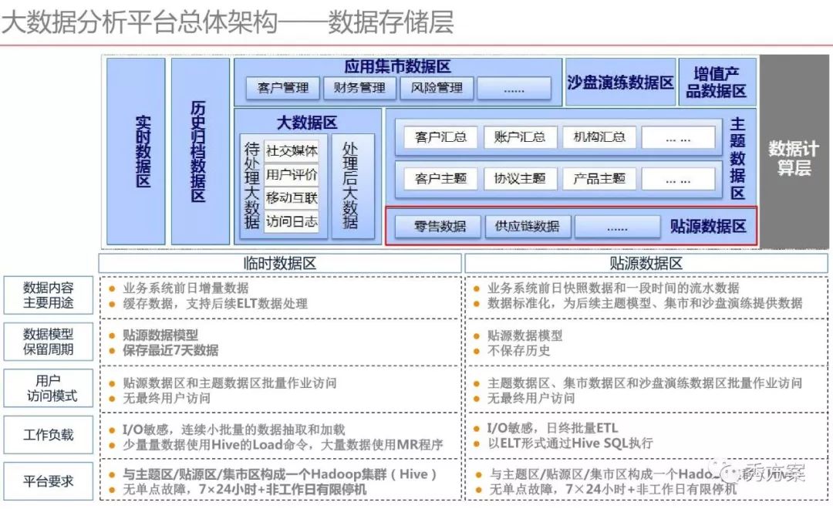Image resolution: width=833 pixels, height=509 pixels.
Task: Select the 数据内容主要用途 row label
Action: pos(49,295)
